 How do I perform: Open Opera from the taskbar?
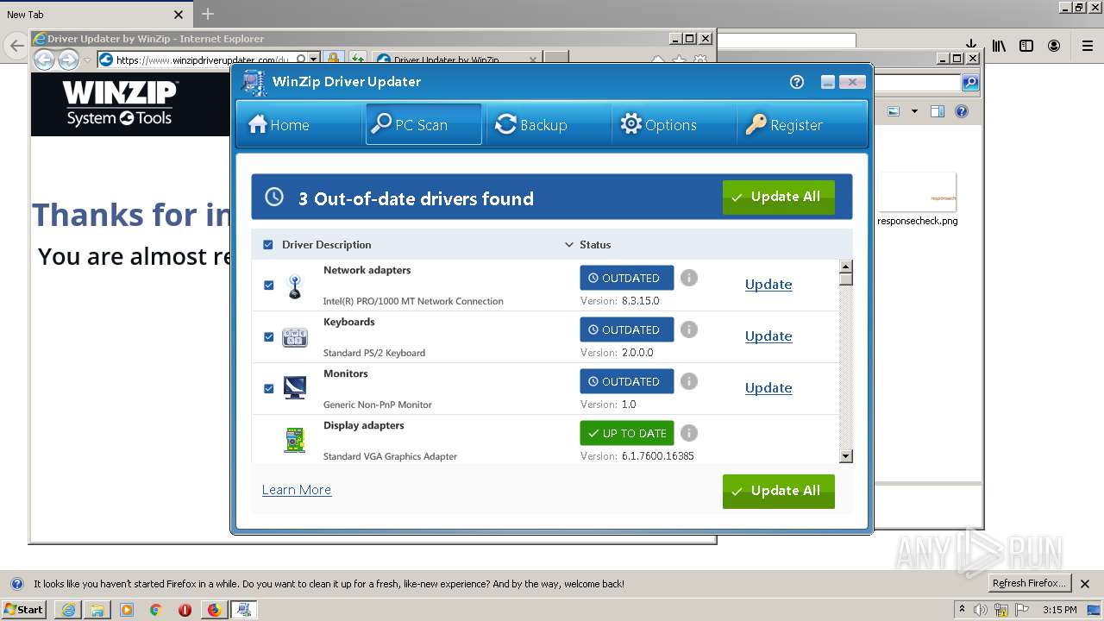185,610
